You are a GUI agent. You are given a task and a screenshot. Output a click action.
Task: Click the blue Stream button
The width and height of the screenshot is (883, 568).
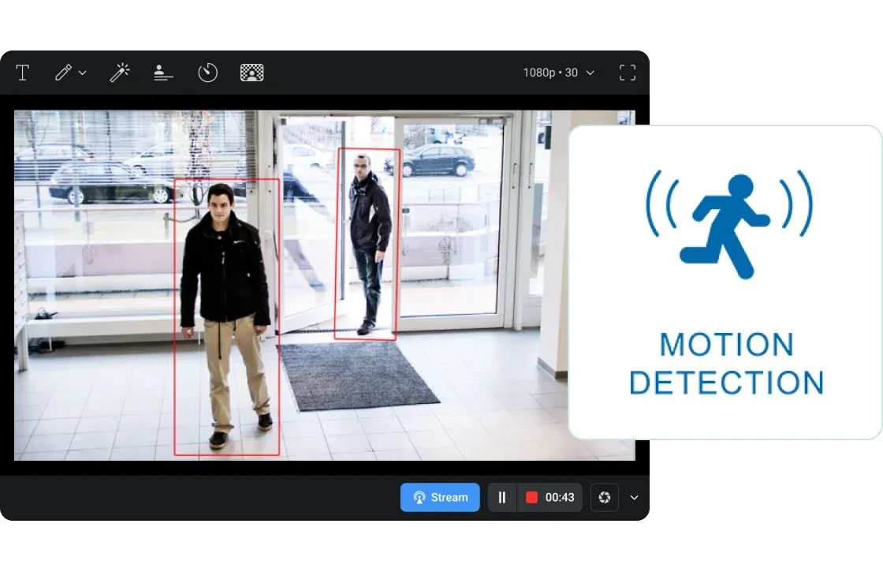(440, 497)
